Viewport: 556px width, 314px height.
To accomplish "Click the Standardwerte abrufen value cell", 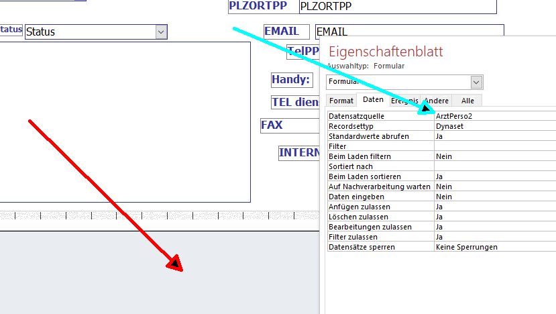I will coord(495,136).
